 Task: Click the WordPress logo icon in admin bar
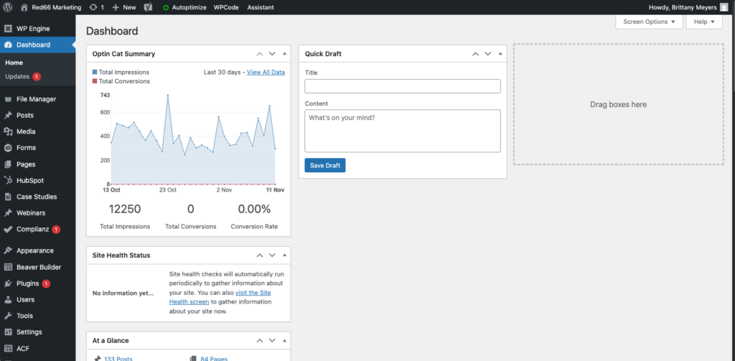(7, 7)
